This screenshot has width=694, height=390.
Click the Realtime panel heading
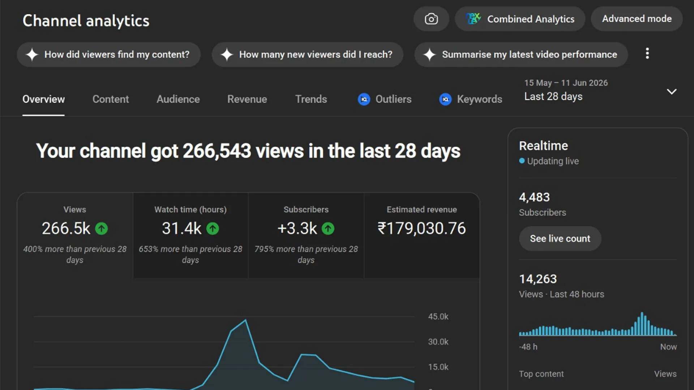click(544, 146)
